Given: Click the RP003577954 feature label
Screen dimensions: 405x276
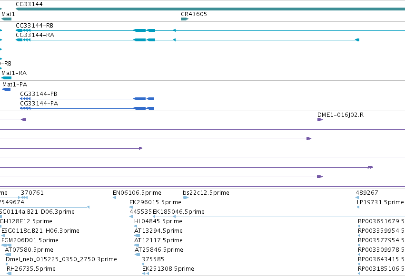Looking at the screenshot, I should 381,240.
